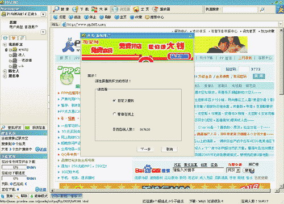The image size is (284, 204).
Task: Click the 取消 cancel button
Action: 169,149
